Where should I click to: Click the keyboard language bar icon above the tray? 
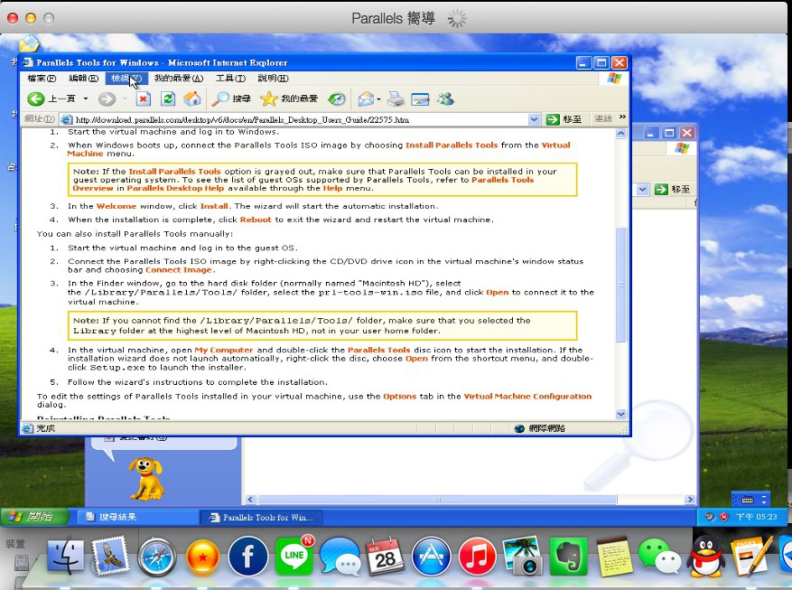pyautogui.click(x=748, y=500)
